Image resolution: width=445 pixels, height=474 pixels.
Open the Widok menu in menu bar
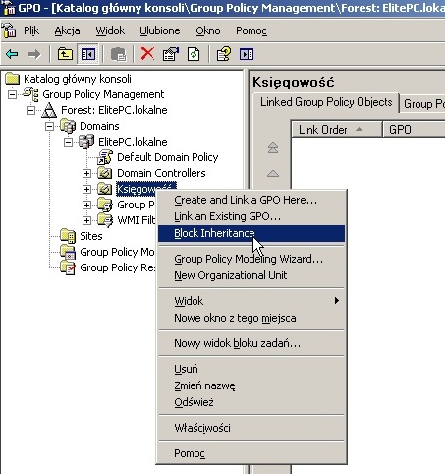point(110,30)
